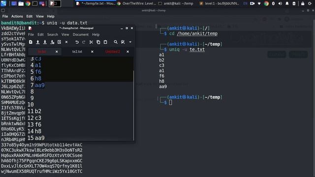Click the battery power tray icon
The width and height of the screenshot is (315, 177).
click(294, 3)
